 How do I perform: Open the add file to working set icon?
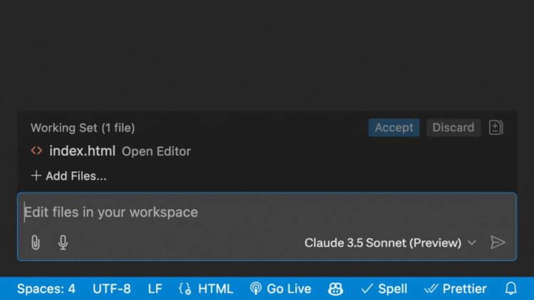(496, 127)
